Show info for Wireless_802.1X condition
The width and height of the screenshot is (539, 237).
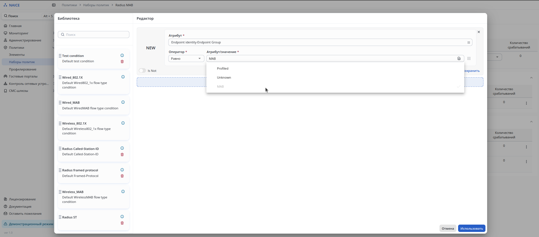[x=123, y=123]
